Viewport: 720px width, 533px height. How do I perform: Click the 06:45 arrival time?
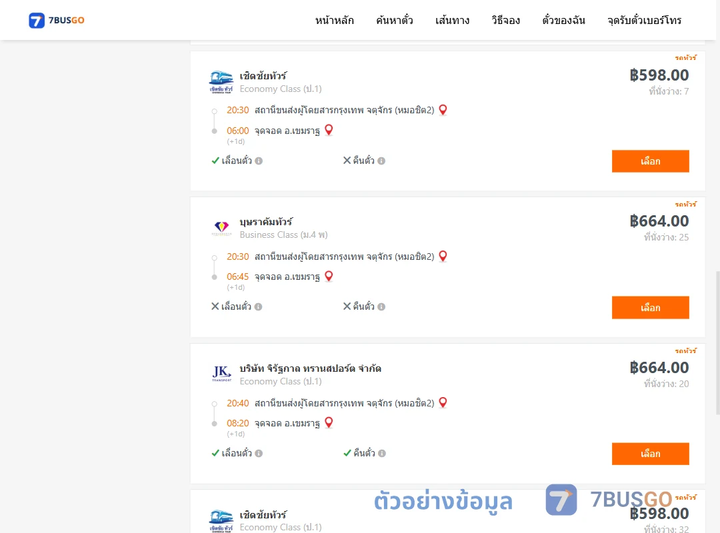(x=237, y=276)
